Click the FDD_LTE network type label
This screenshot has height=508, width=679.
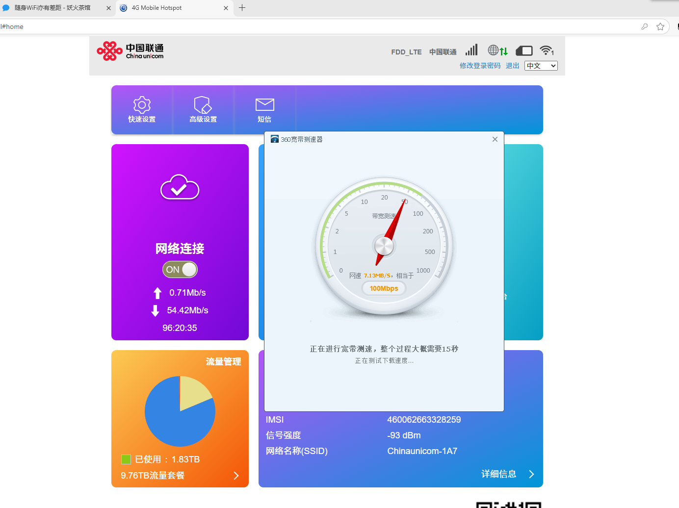tap(406, 52)
